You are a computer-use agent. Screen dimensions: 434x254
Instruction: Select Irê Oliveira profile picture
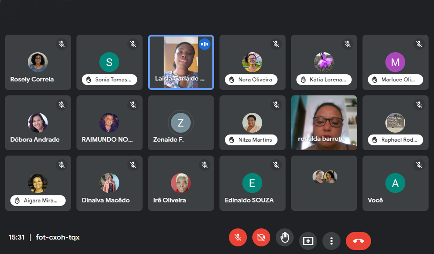pyautogui.click(x=181, y=183)
